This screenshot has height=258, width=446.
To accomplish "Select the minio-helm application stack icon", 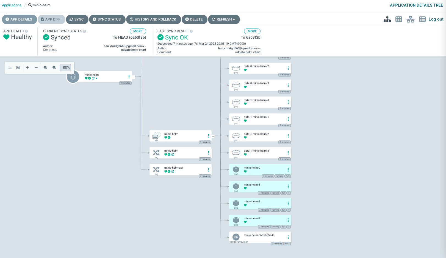I will (x=73, y=77).
